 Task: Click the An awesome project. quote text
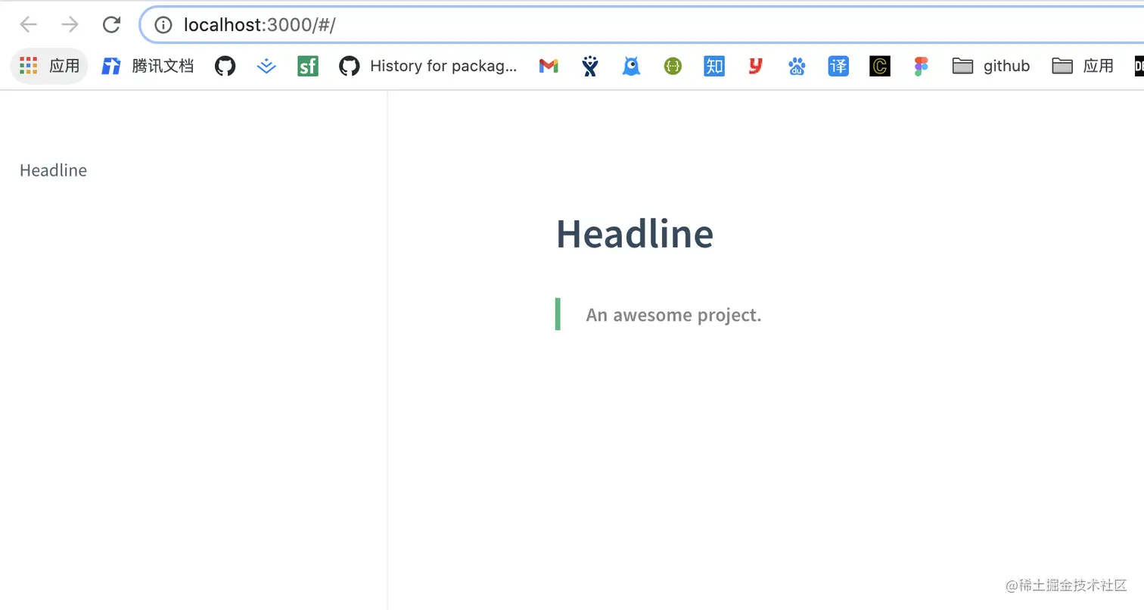[673, 315]
